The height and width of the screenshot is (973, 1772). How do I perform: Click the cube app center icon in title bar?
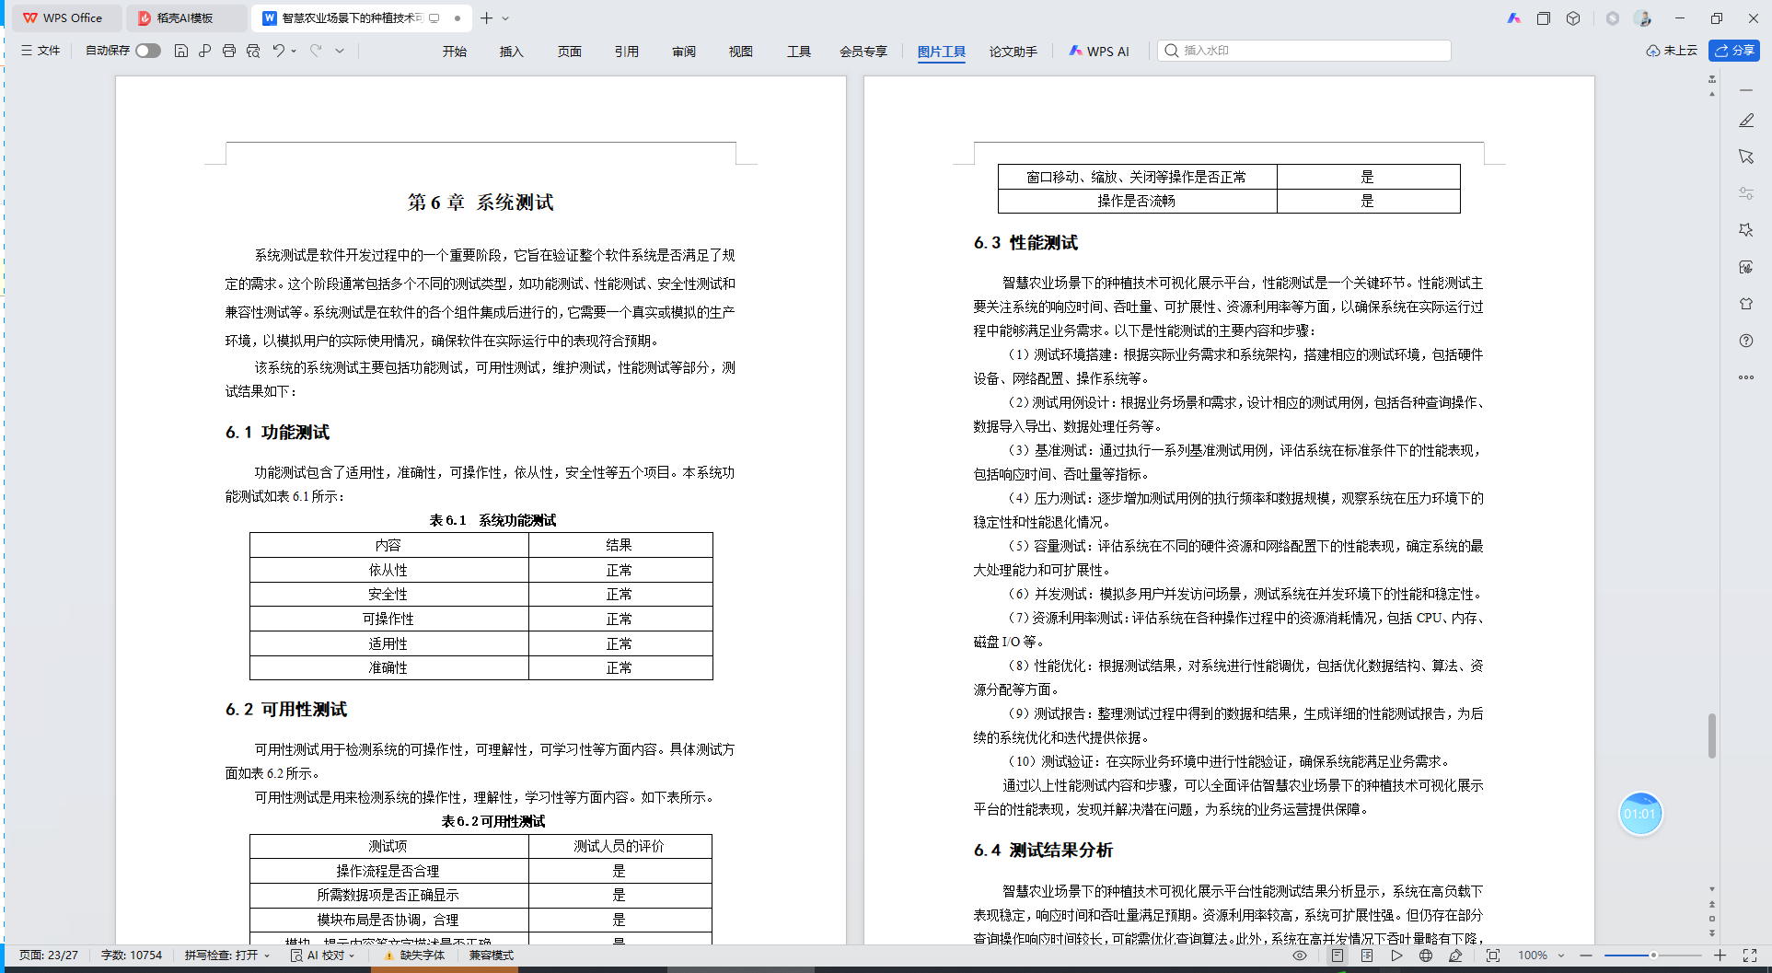click(1573, 18)
